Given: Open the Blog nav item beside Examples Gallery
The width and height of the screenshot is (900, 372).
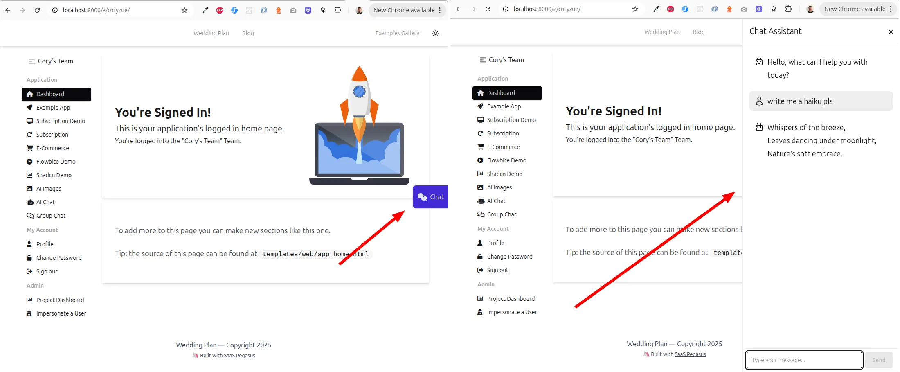Looking at the screenshot, I should (248, 33).
